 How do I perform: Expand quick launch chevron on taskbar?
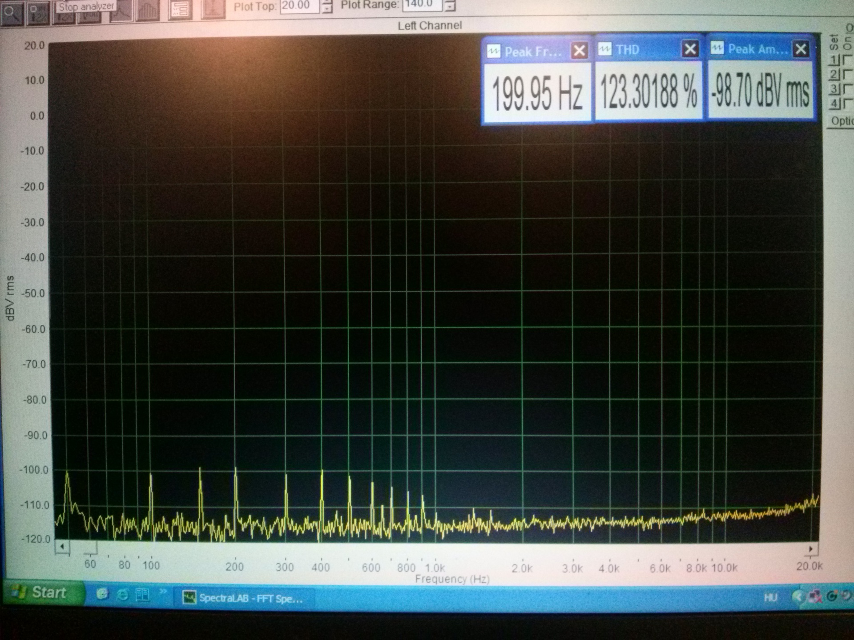(x=163, y=591)
